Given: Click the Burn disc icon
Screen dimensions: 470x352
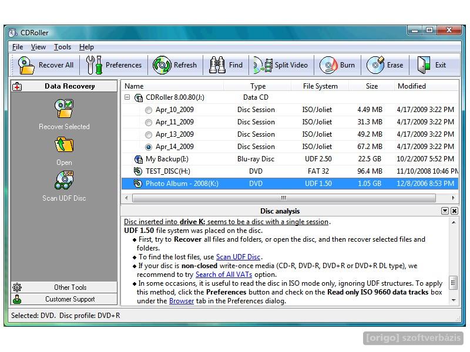Looking at the screenshot, I should point(328,65).
